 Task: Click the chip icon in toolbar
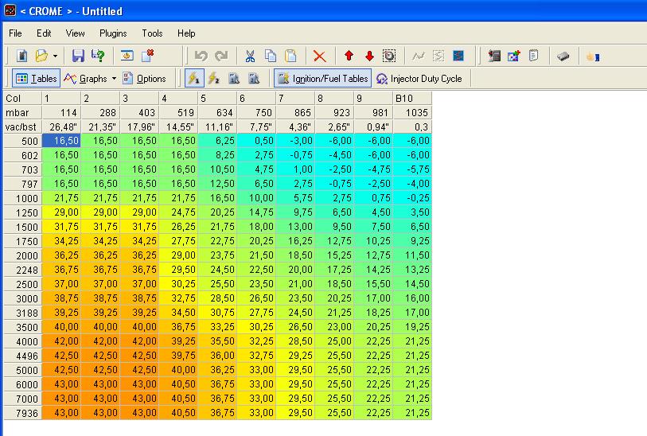click(563, 56)
